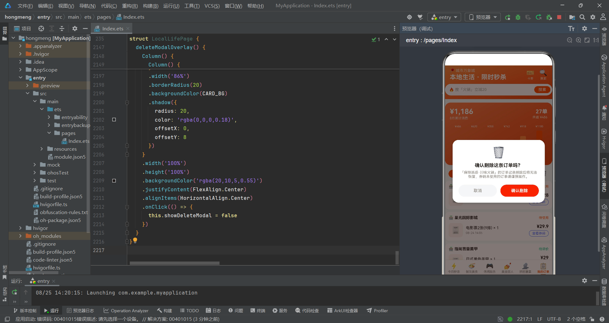Click the Run entry green arrow icon

click(507, 17)
